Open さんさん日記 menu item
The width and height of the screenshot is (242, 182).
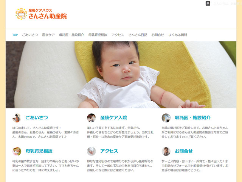[x=138, y=35]
